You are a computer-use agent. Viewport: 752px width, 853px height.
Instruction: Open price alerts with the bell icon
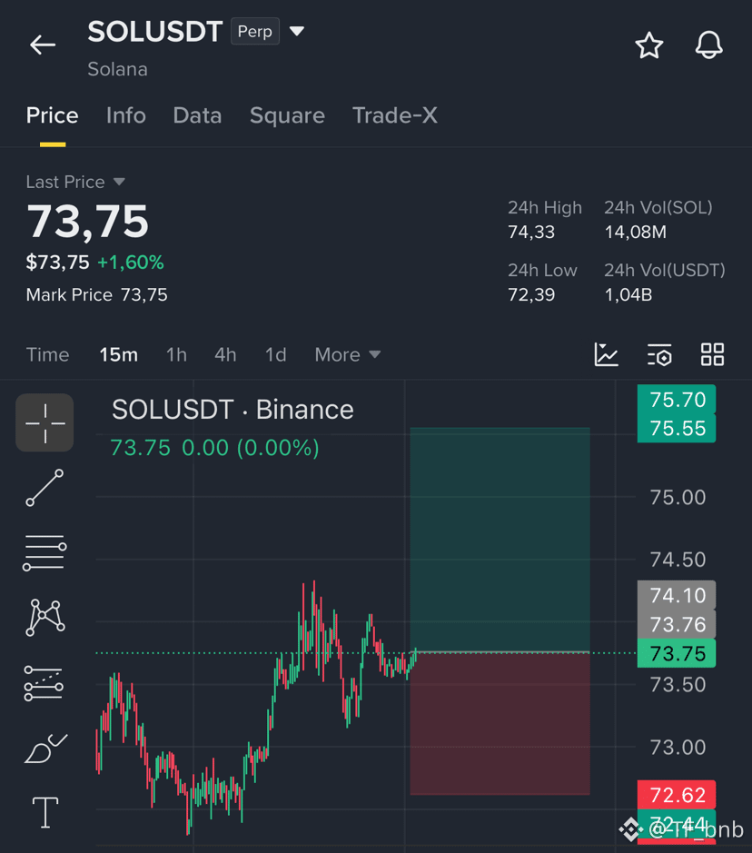point(709,45)
